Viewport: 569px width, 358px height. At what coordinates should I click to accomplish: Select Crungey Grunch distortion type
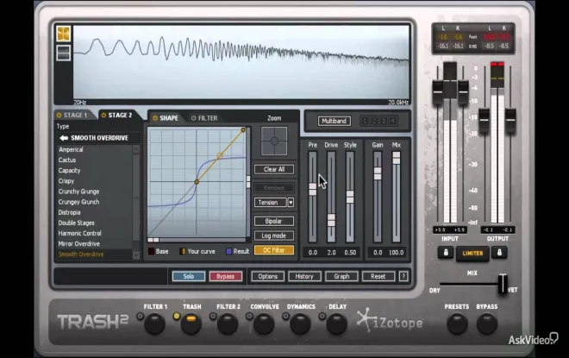(x=78, y=202)
